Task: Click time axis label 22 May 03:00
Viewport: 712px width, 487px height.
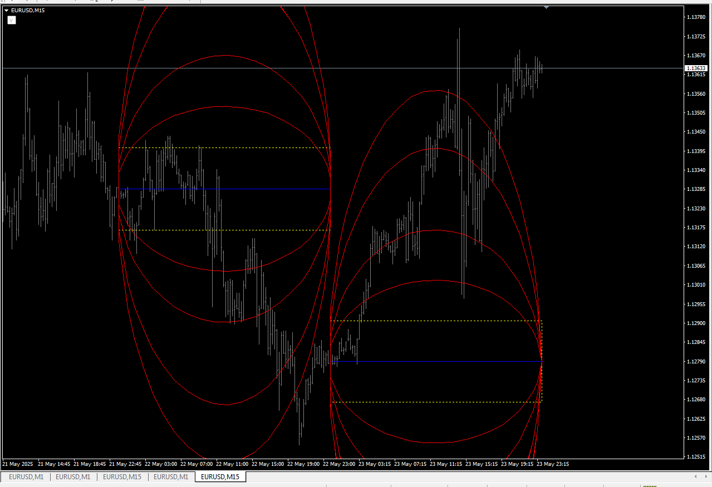Action: coord(161,464)
